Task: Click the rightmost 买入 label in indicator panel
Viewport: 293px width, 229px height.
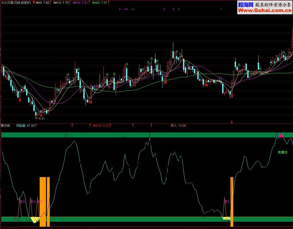Action: pyautogui.click(x=227, y=202)
